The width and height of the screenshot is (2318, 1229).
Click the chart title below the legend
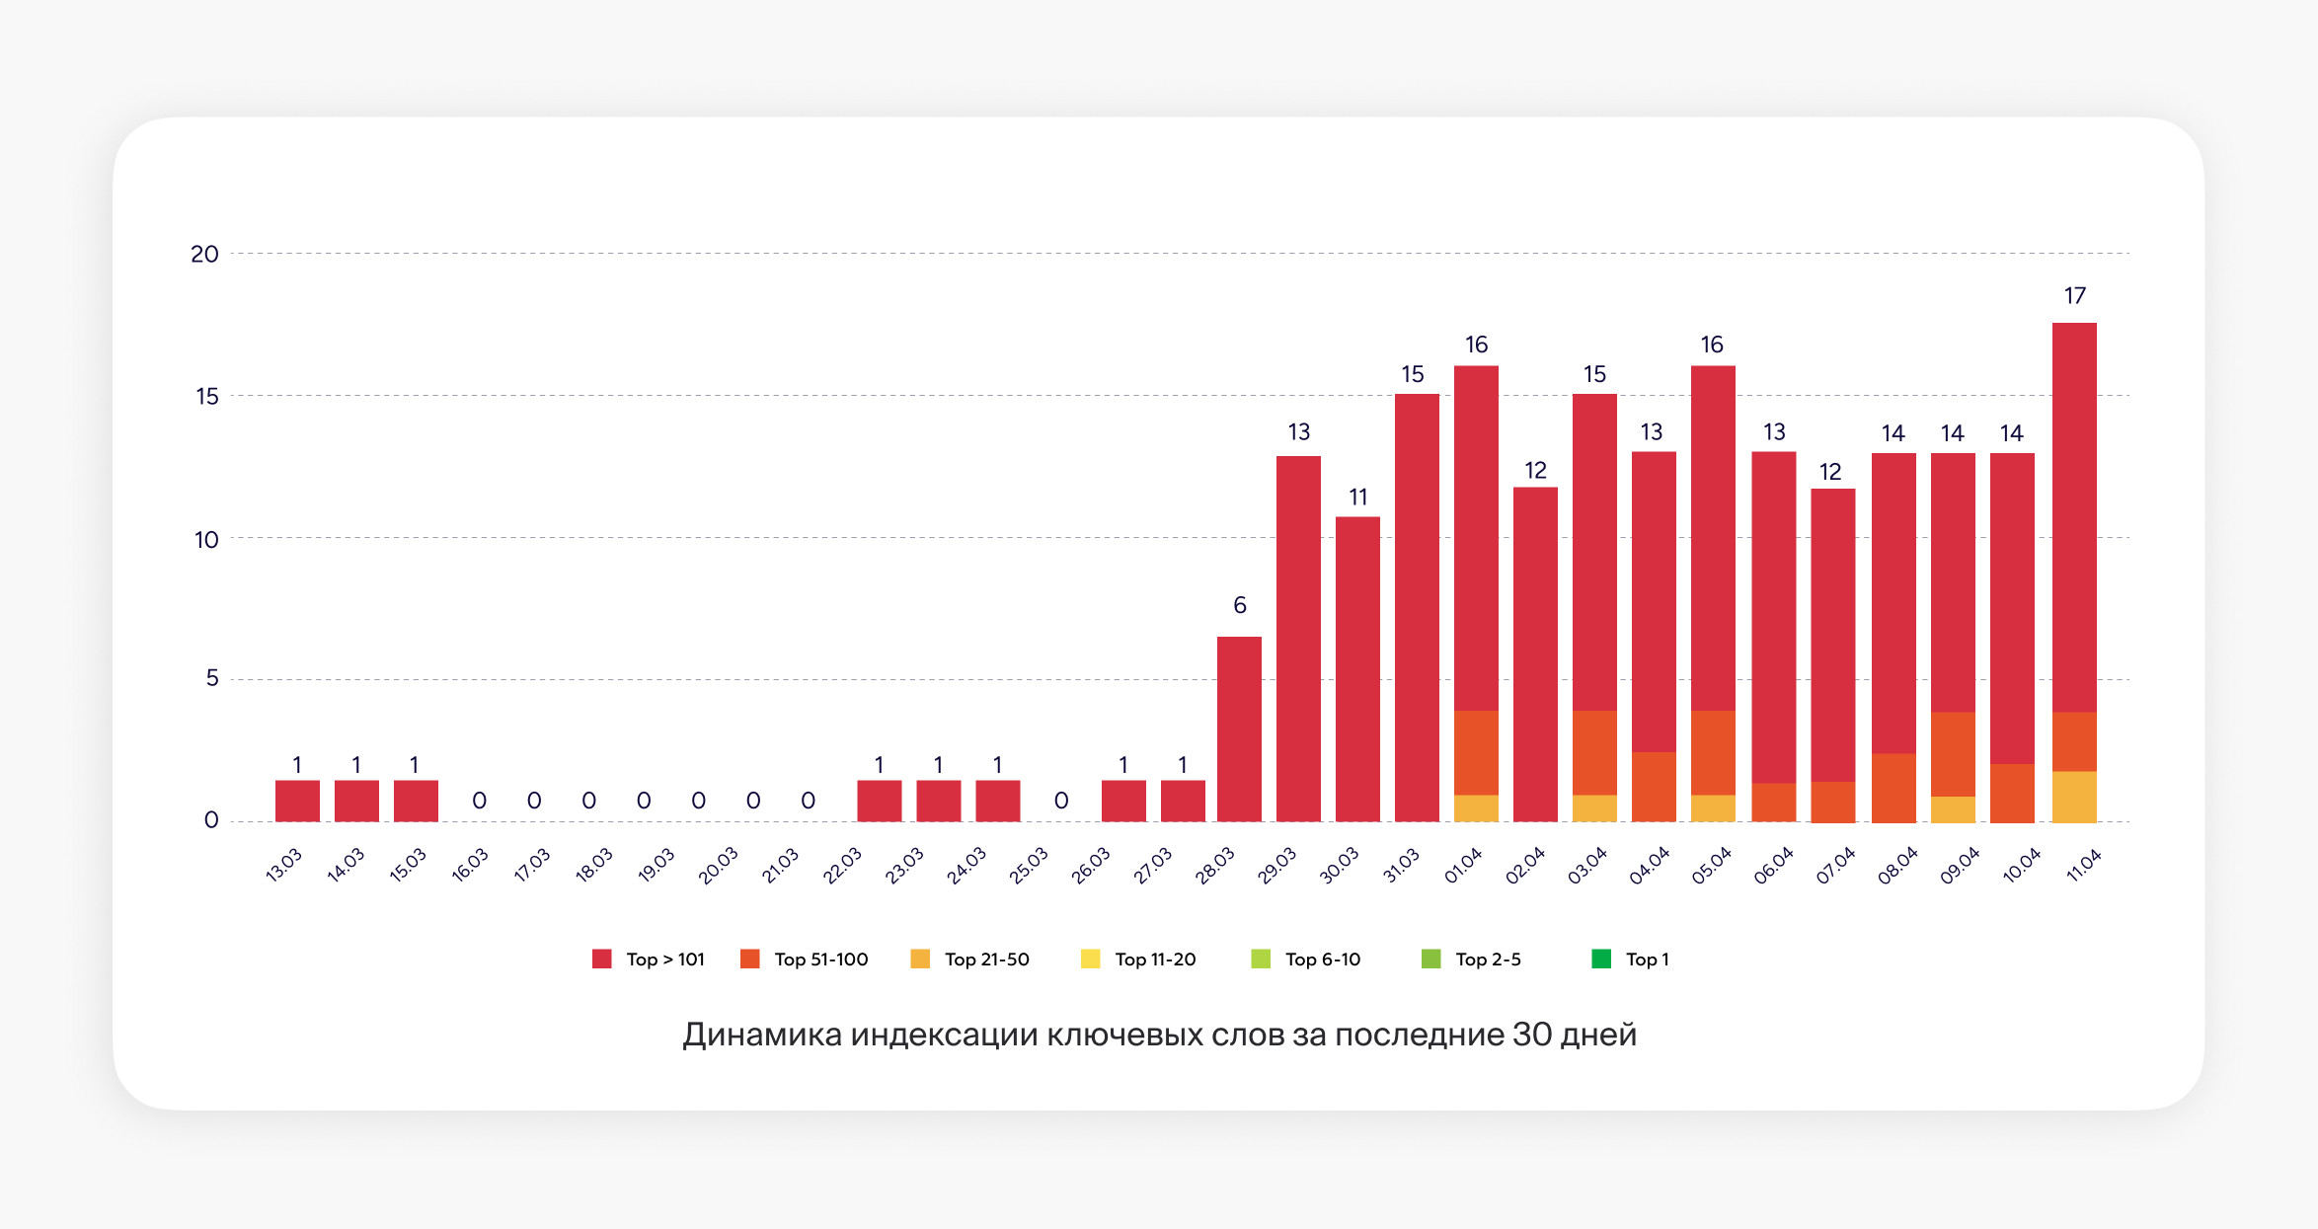[x=1159, y=1035]
